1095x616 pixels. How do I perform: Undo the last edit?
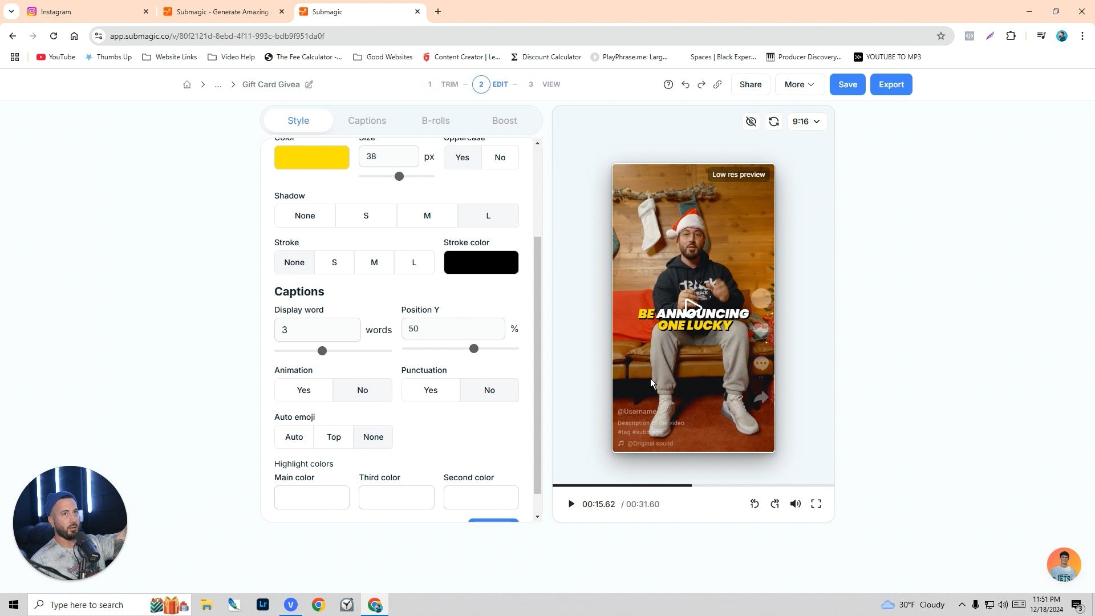click(x=686, y=84)
